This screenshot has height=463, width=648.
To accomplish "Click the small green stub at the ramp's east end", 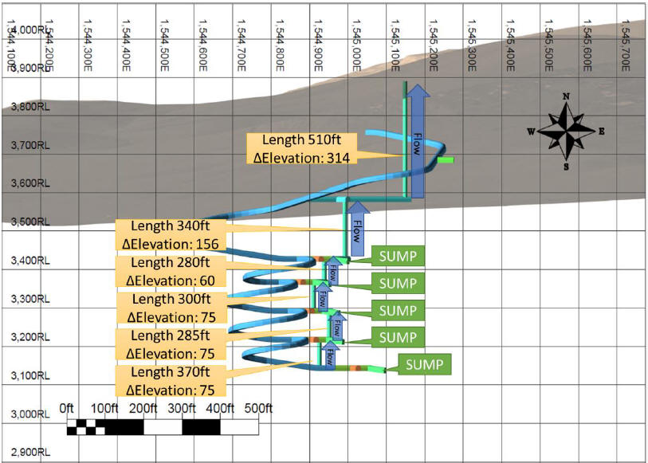I will (446, 160).
